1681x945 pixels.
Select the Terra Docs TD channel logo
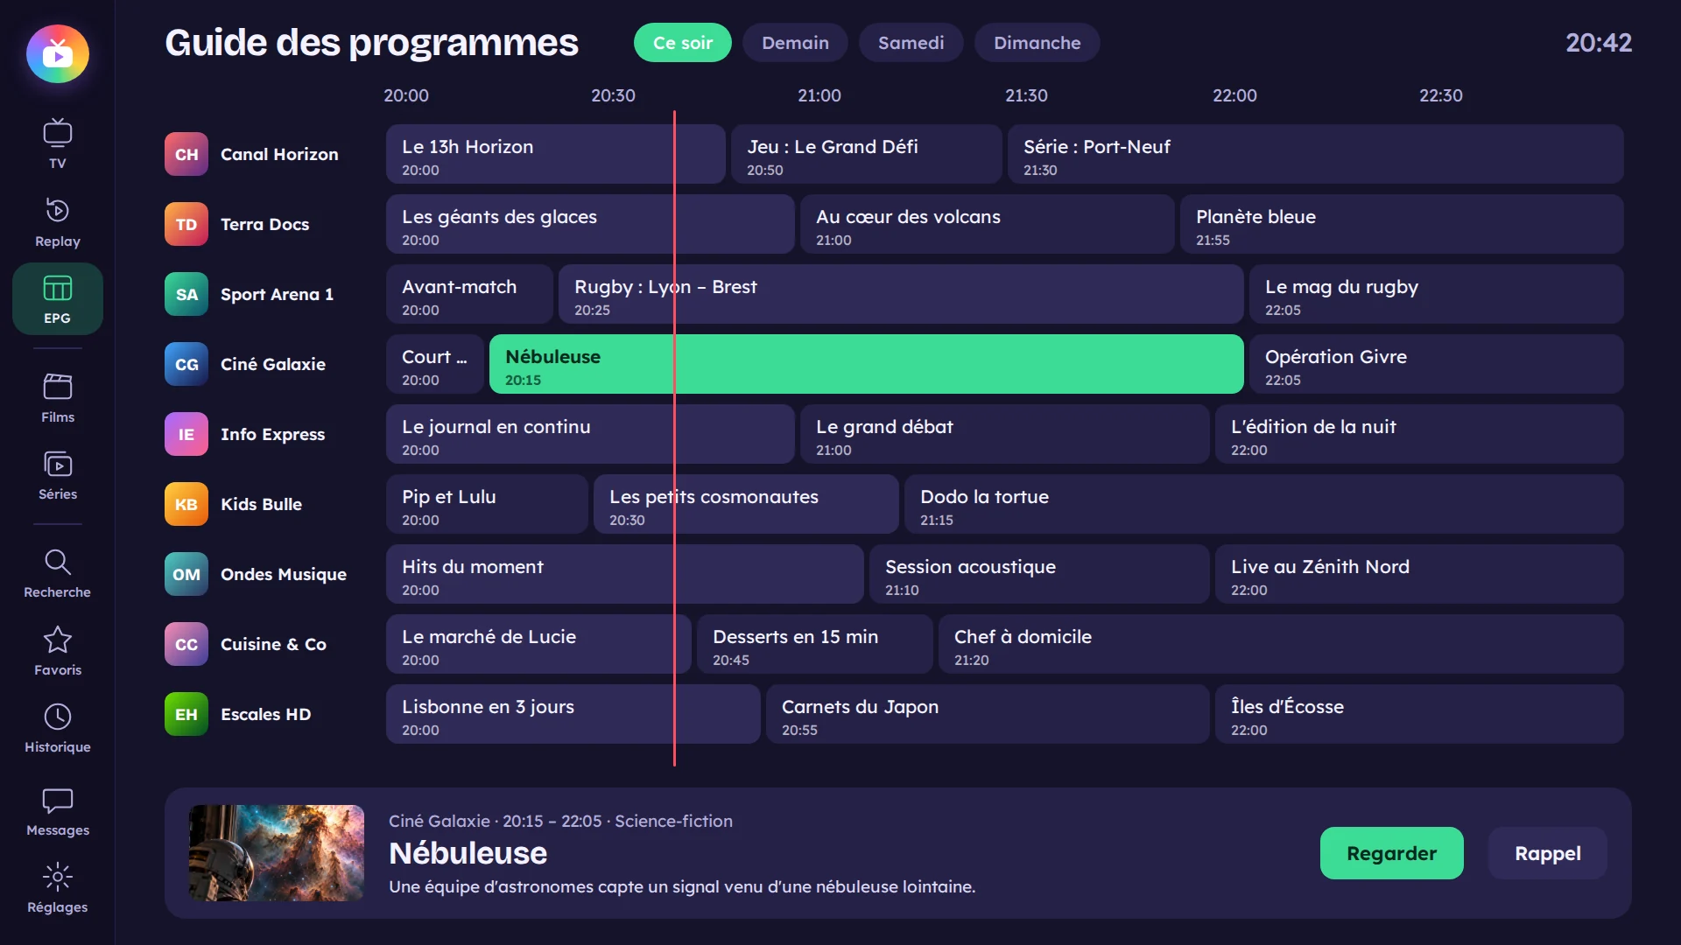click(186, 224)
